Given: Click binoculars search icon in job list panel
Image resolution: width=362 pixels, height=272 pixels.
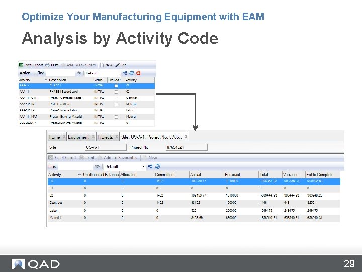Looking at the screenshot, I should point(79,73).
